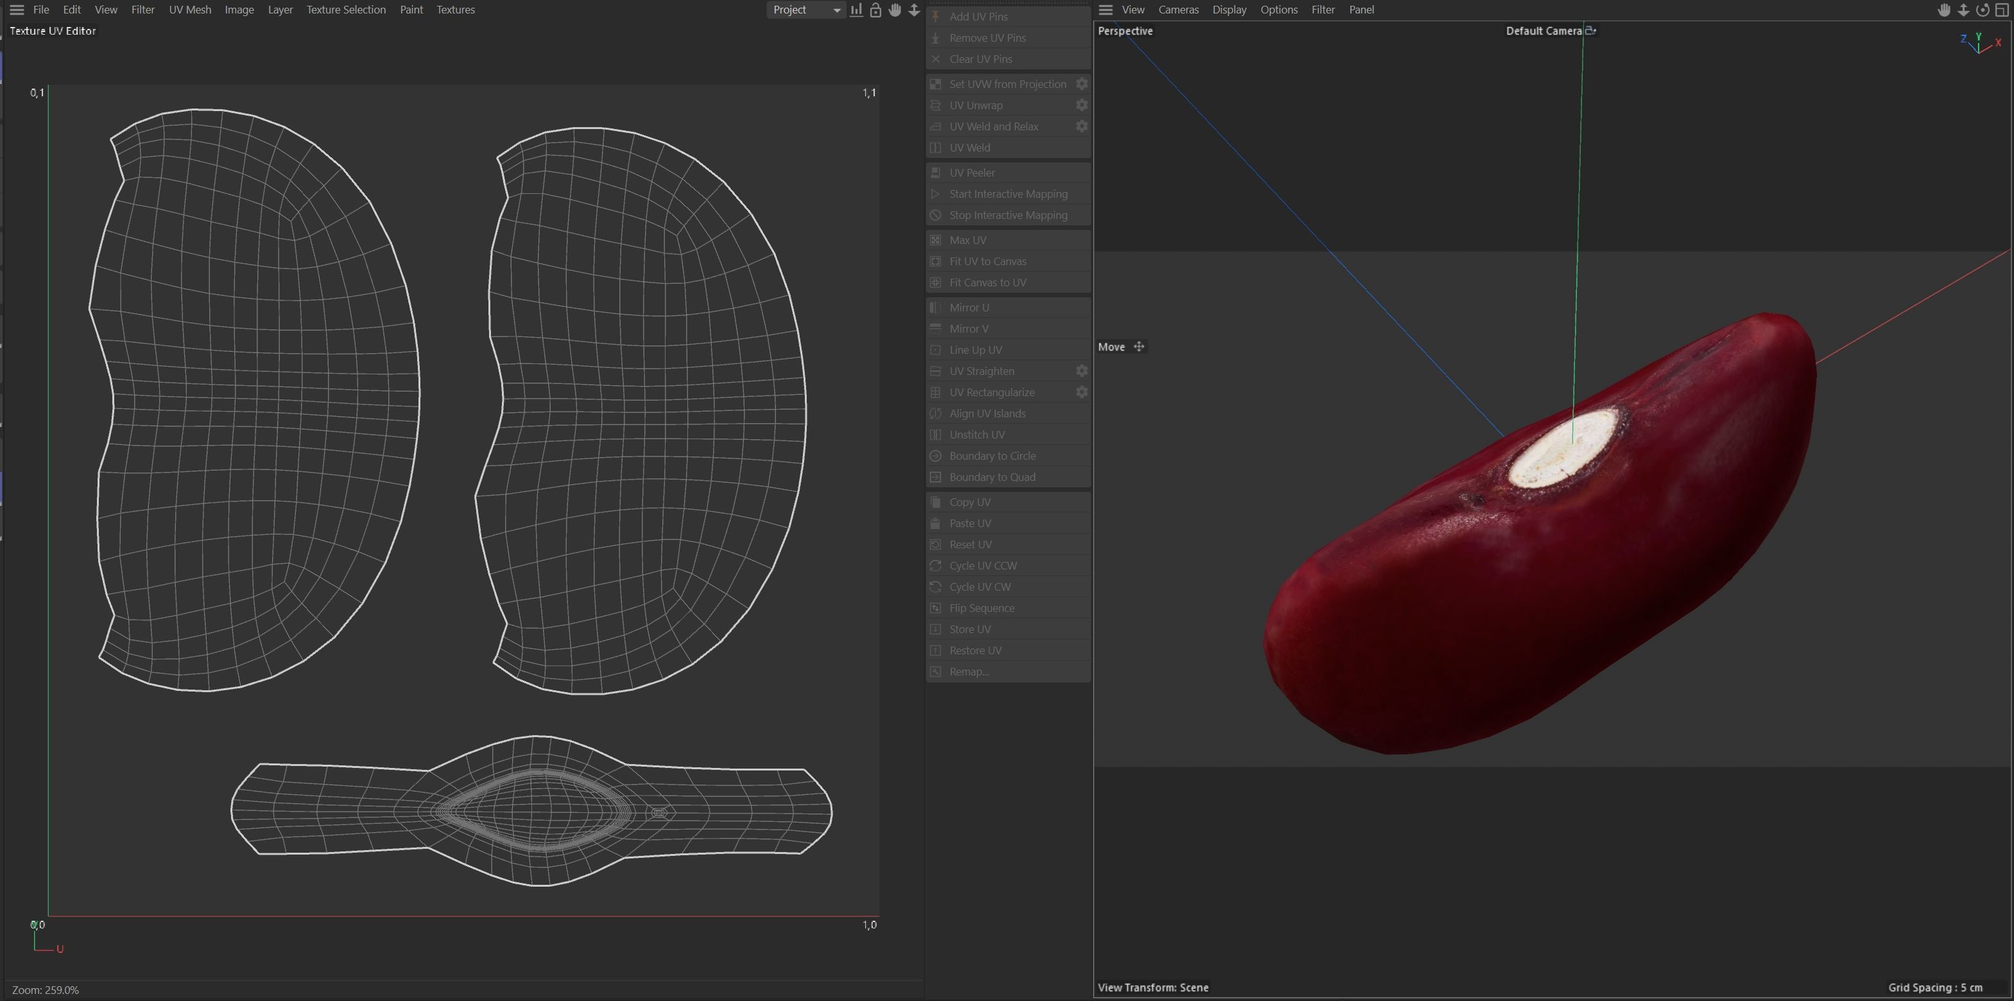Click the white hilum on the bean model
2014x1001 pixels.
[x=1562, y=448]
